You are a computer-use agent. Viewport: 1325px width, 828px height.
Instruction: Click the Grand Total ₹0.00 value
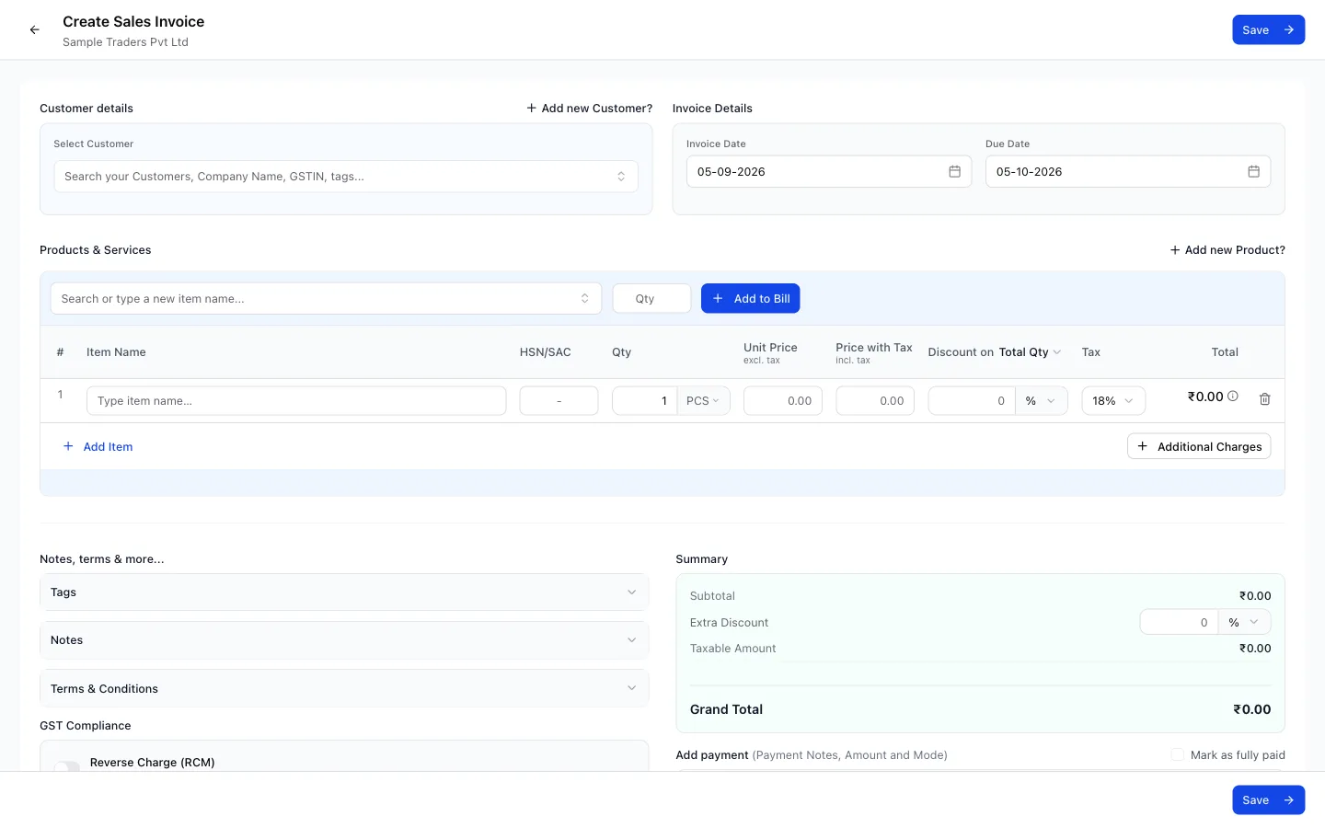(1251, 709)
